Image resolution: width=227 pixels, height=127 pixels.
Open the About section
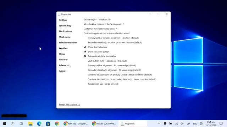(x=62, y=71)
